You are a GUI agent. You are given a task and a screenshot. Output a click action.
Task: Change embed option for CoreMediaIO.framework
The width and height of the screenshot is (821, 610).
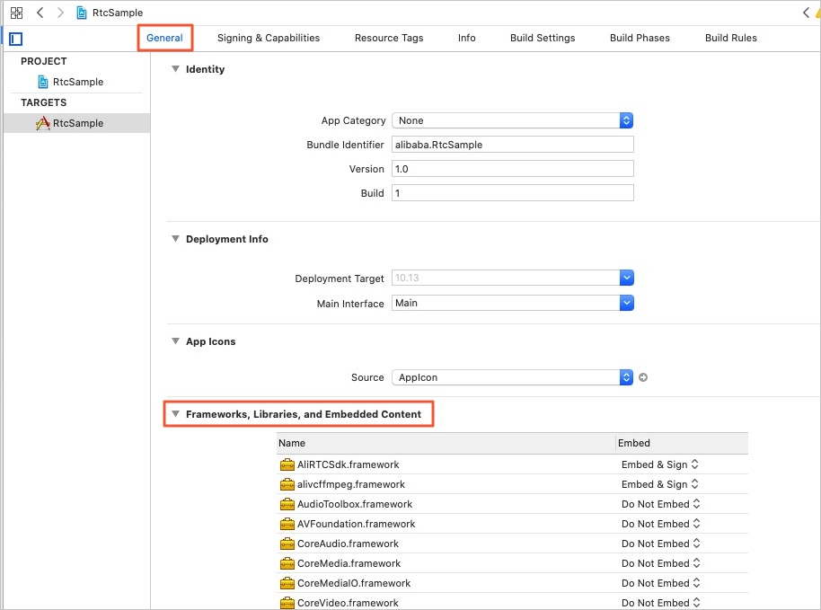[x=661, y=583]
